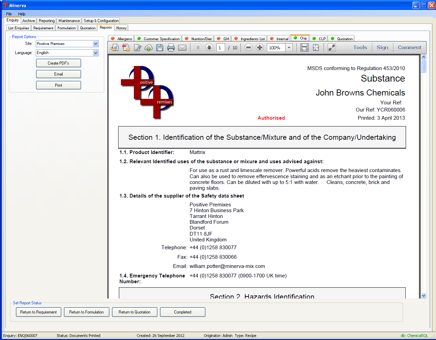Open the Nutrition/Diet report tab
The width and height of the screenshot is (436, 340).
coord(198,39)
